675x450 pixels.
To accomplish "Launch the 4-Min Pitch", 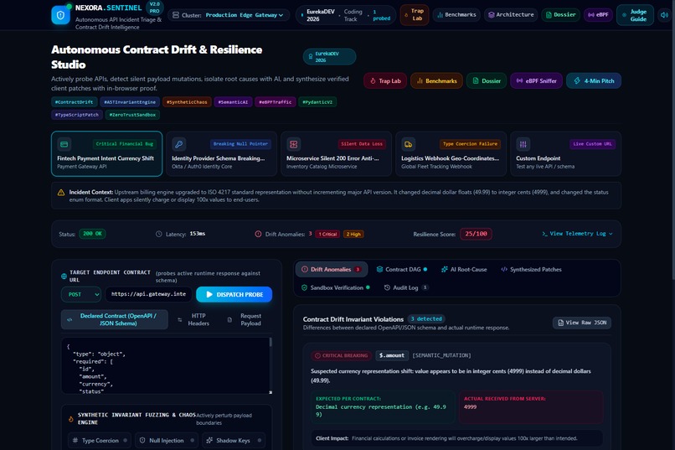I will coord(594,81).
